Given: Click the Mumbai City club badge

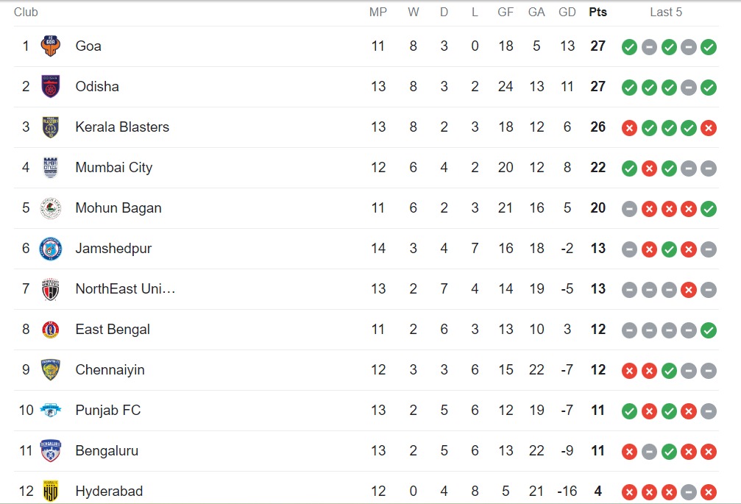Looking at the screenshot, I should 51,168.
